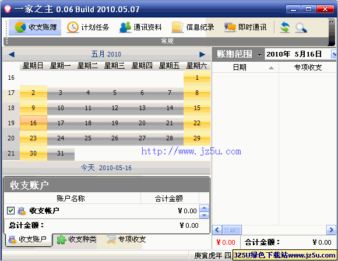Click the horizontal scrollbar thumb in ledger list
338x261 pixels.
tap(232, 230)
